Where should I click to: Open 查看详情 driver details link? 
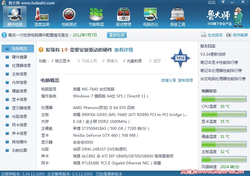coord(124,50)
